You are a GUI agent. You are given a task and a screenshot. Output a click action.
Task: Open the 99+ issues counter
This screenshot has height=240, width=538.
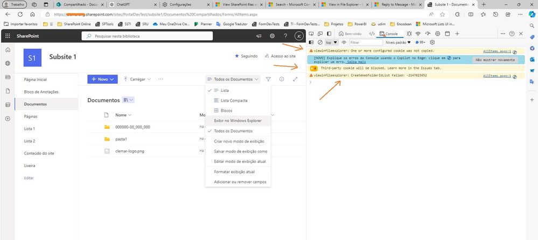point(420,42)
